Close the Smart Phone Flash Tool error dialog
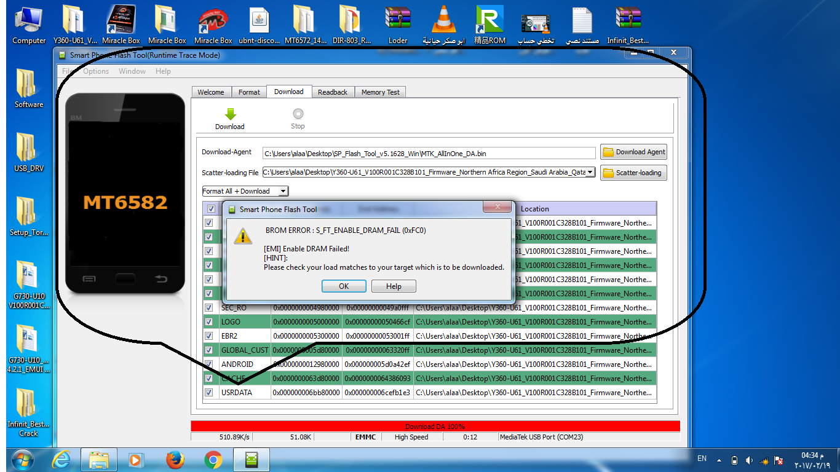Image resolution: width=840 pixels, height=472 pixels. (x=496, y=208)
